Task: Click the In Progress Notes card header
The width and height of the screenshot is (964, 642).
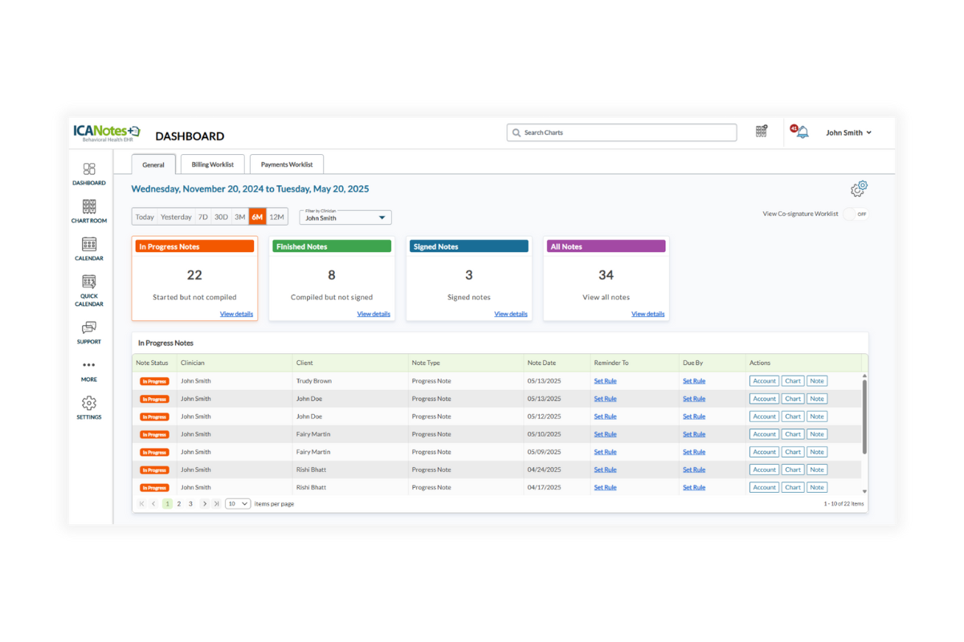Action: coord(194,246)
